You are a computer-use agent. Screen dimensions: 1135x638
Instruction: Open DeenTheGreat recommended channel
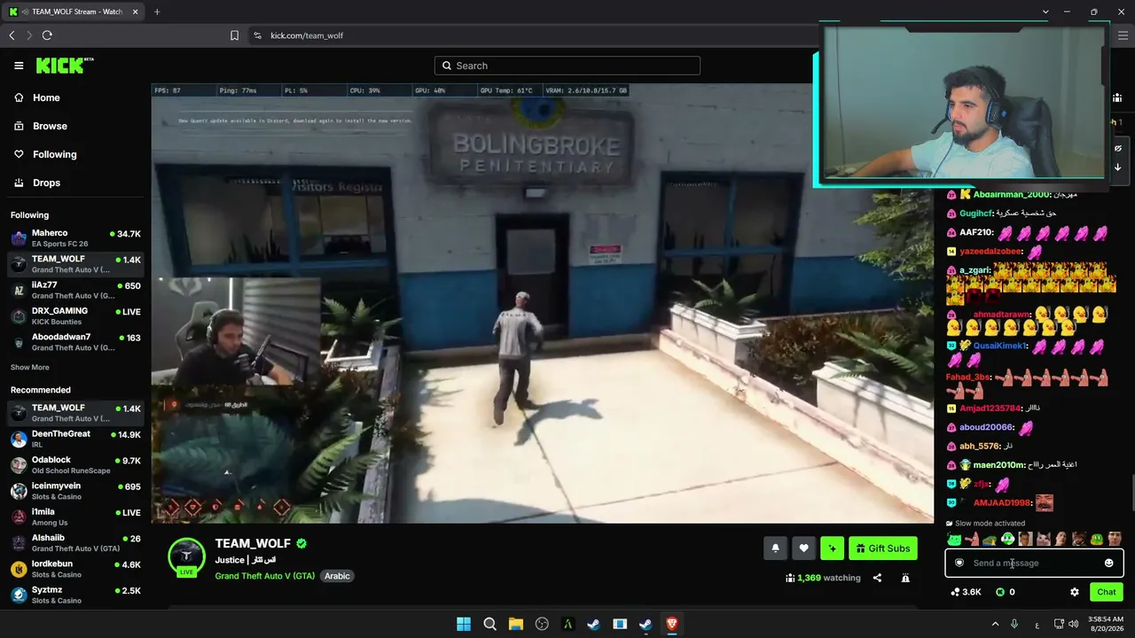(x=75, y=439)
